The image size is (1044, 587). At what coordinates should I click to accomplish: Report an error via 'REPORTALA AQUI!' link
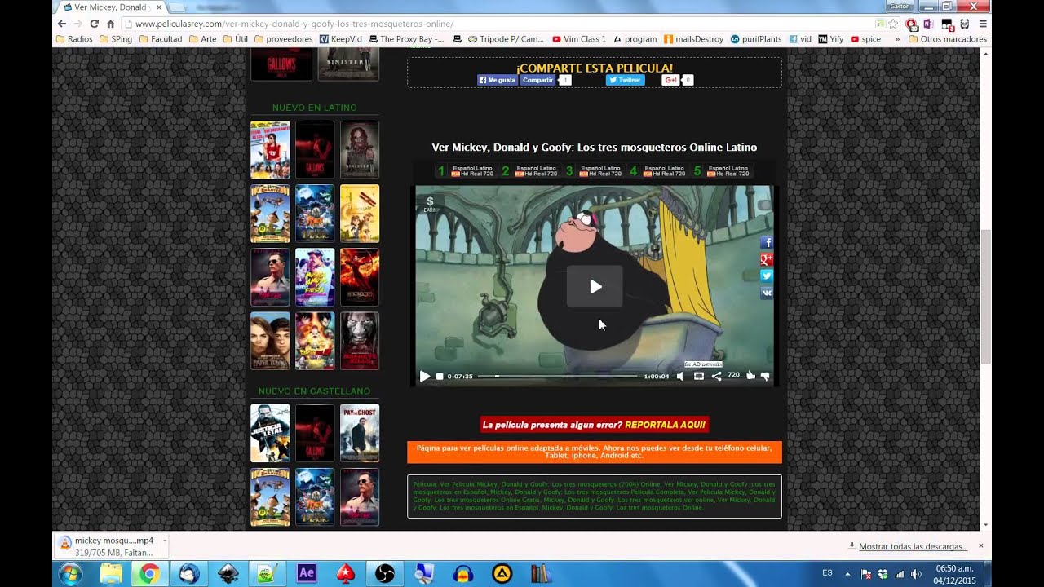665,425
